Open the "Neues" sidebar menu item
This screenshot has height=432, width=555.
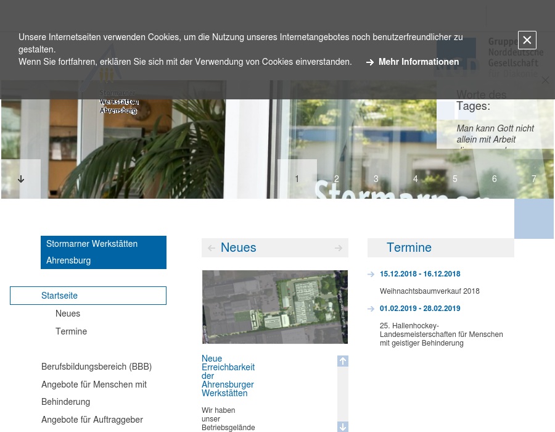tap(68, 314)
